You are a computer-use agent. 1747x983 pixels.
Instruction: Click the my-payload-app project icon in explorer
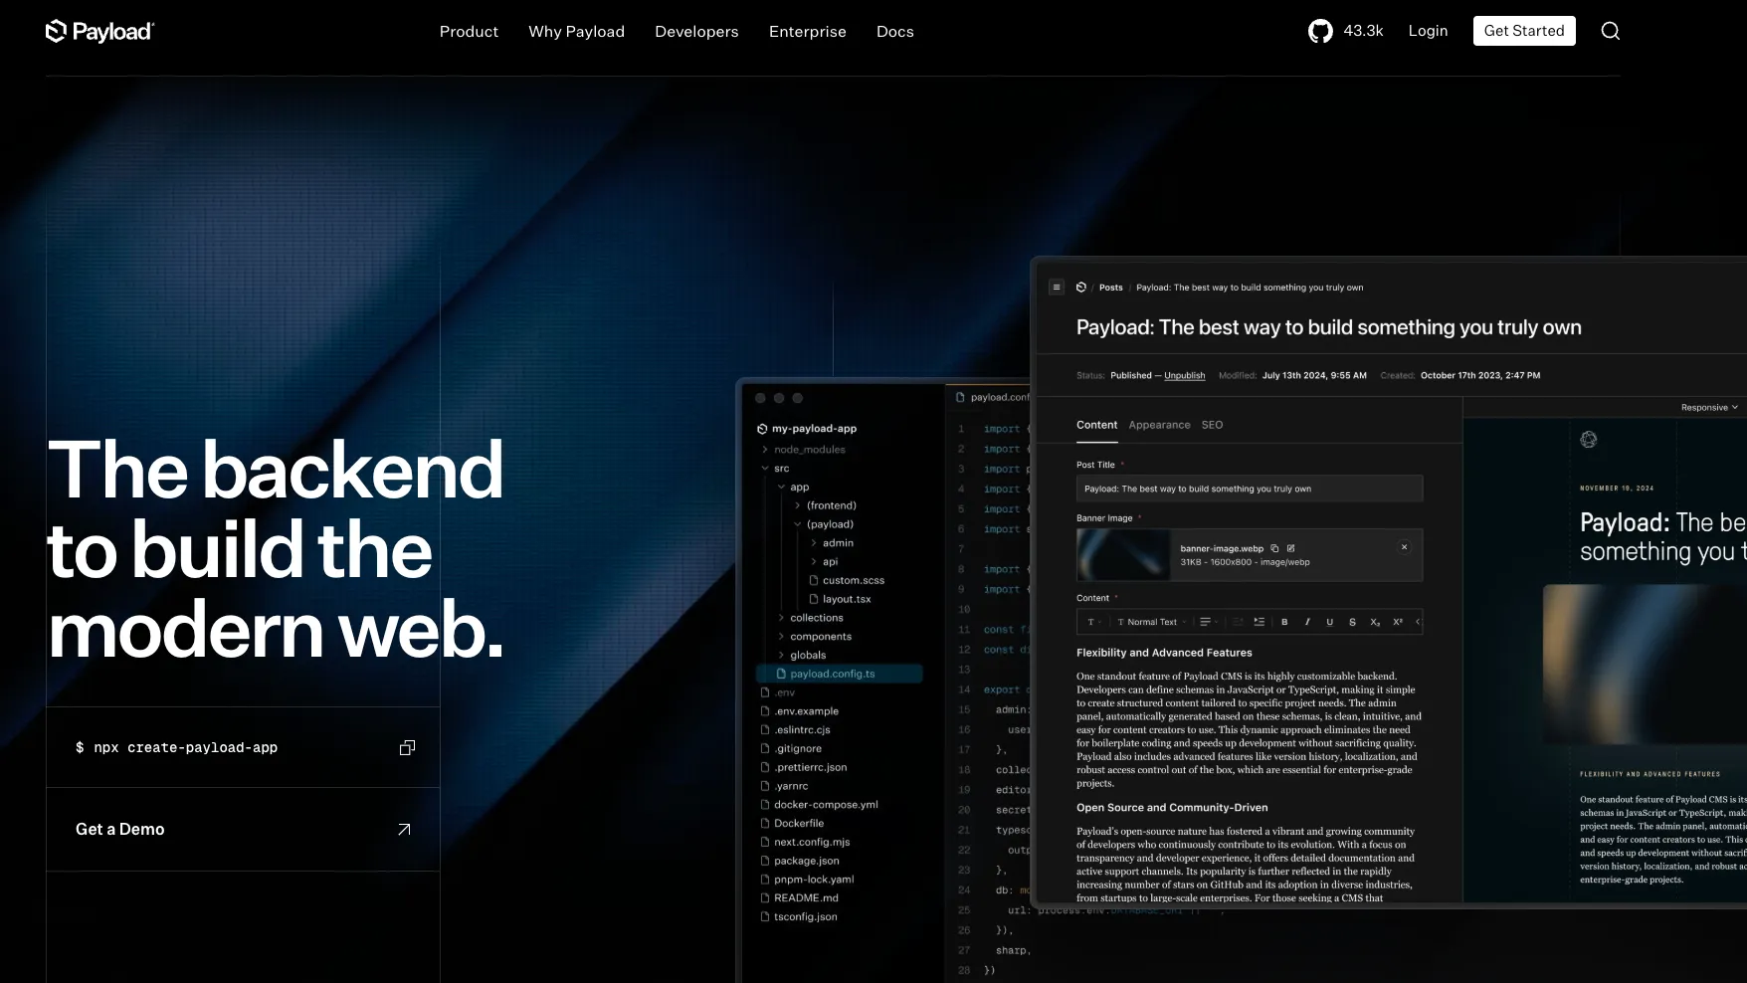point(762,429)
